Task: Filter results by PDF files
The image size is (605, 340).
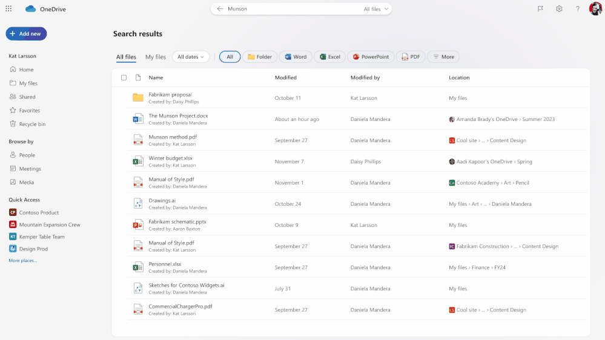Action: pos(411,57)
